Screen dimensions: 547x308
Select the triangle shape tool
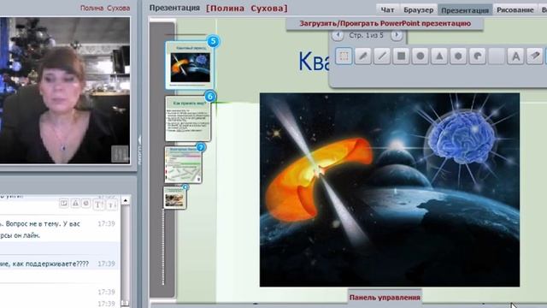click(x=439, y=56)
